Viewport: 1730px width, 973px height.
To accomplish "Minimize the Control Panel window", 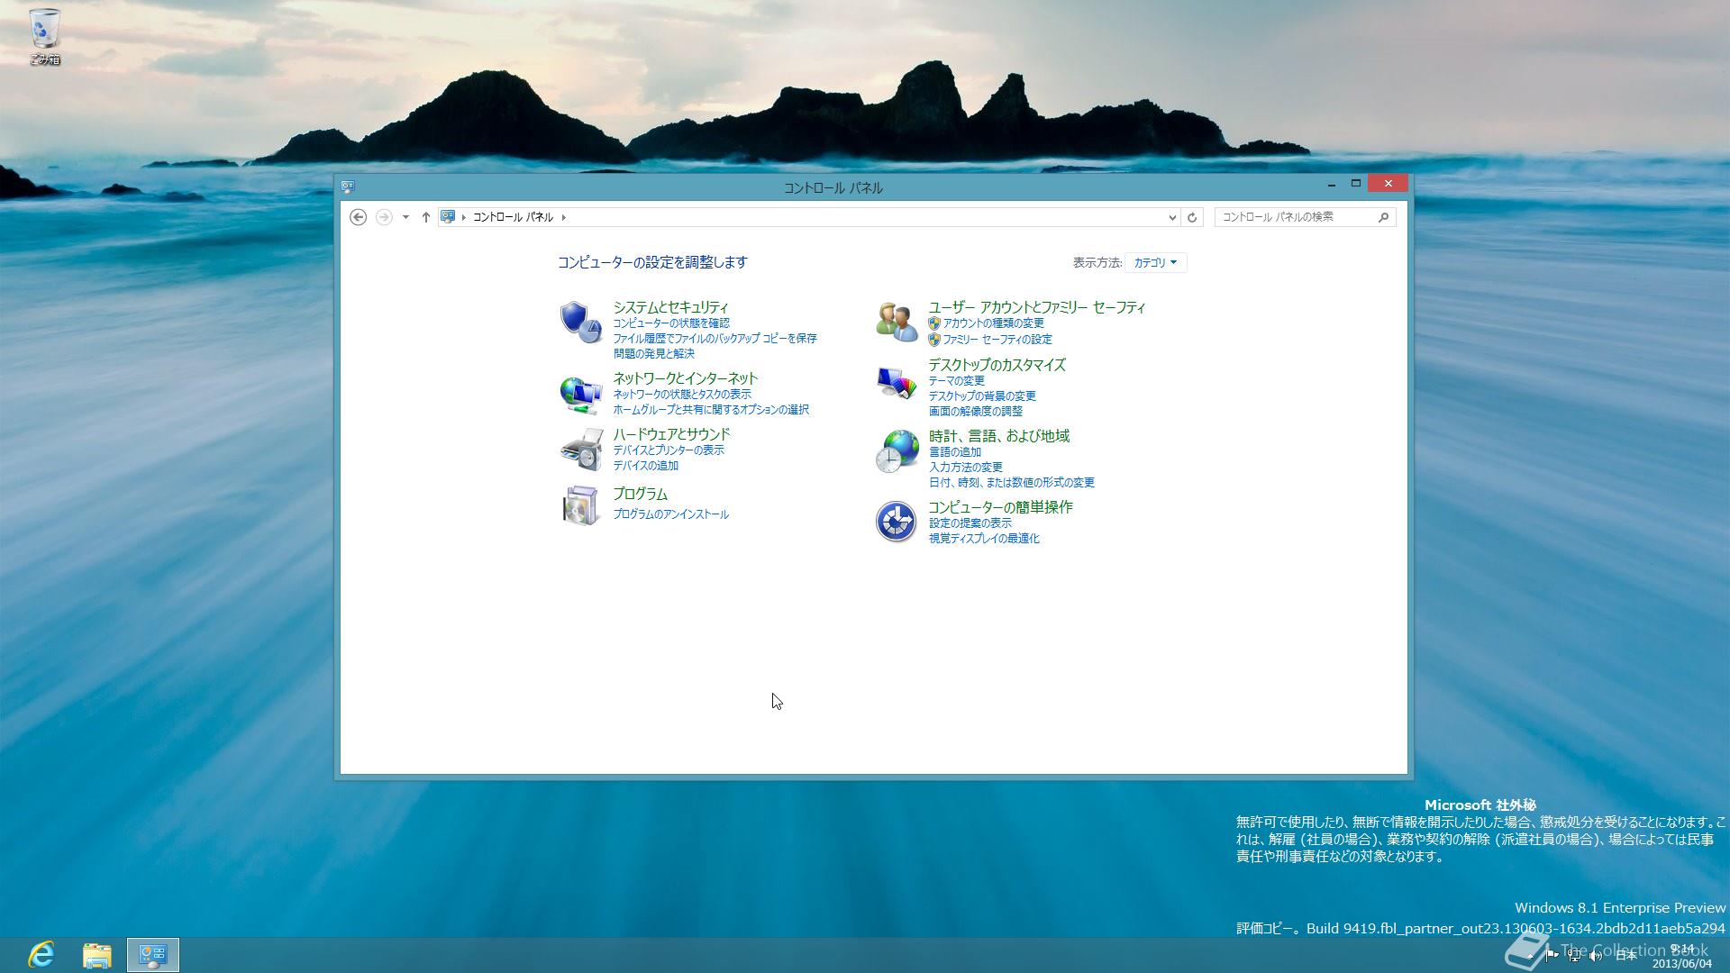I will (x=1331, y=184).
